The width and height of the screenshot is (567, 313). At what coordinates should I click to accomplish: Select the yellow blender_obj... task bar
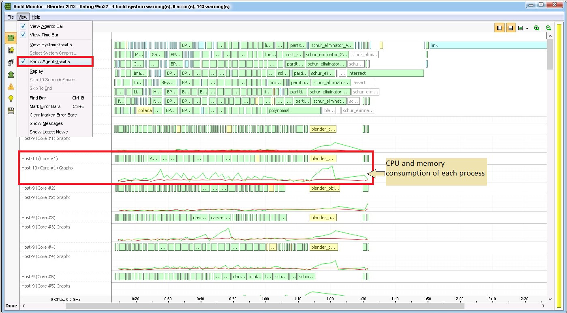325,188
